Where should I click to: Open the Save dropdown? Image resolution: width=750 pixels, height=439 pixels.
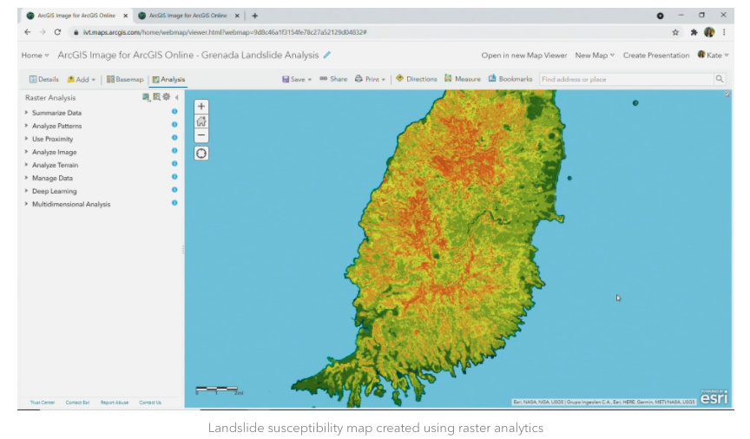coord(297,79)
